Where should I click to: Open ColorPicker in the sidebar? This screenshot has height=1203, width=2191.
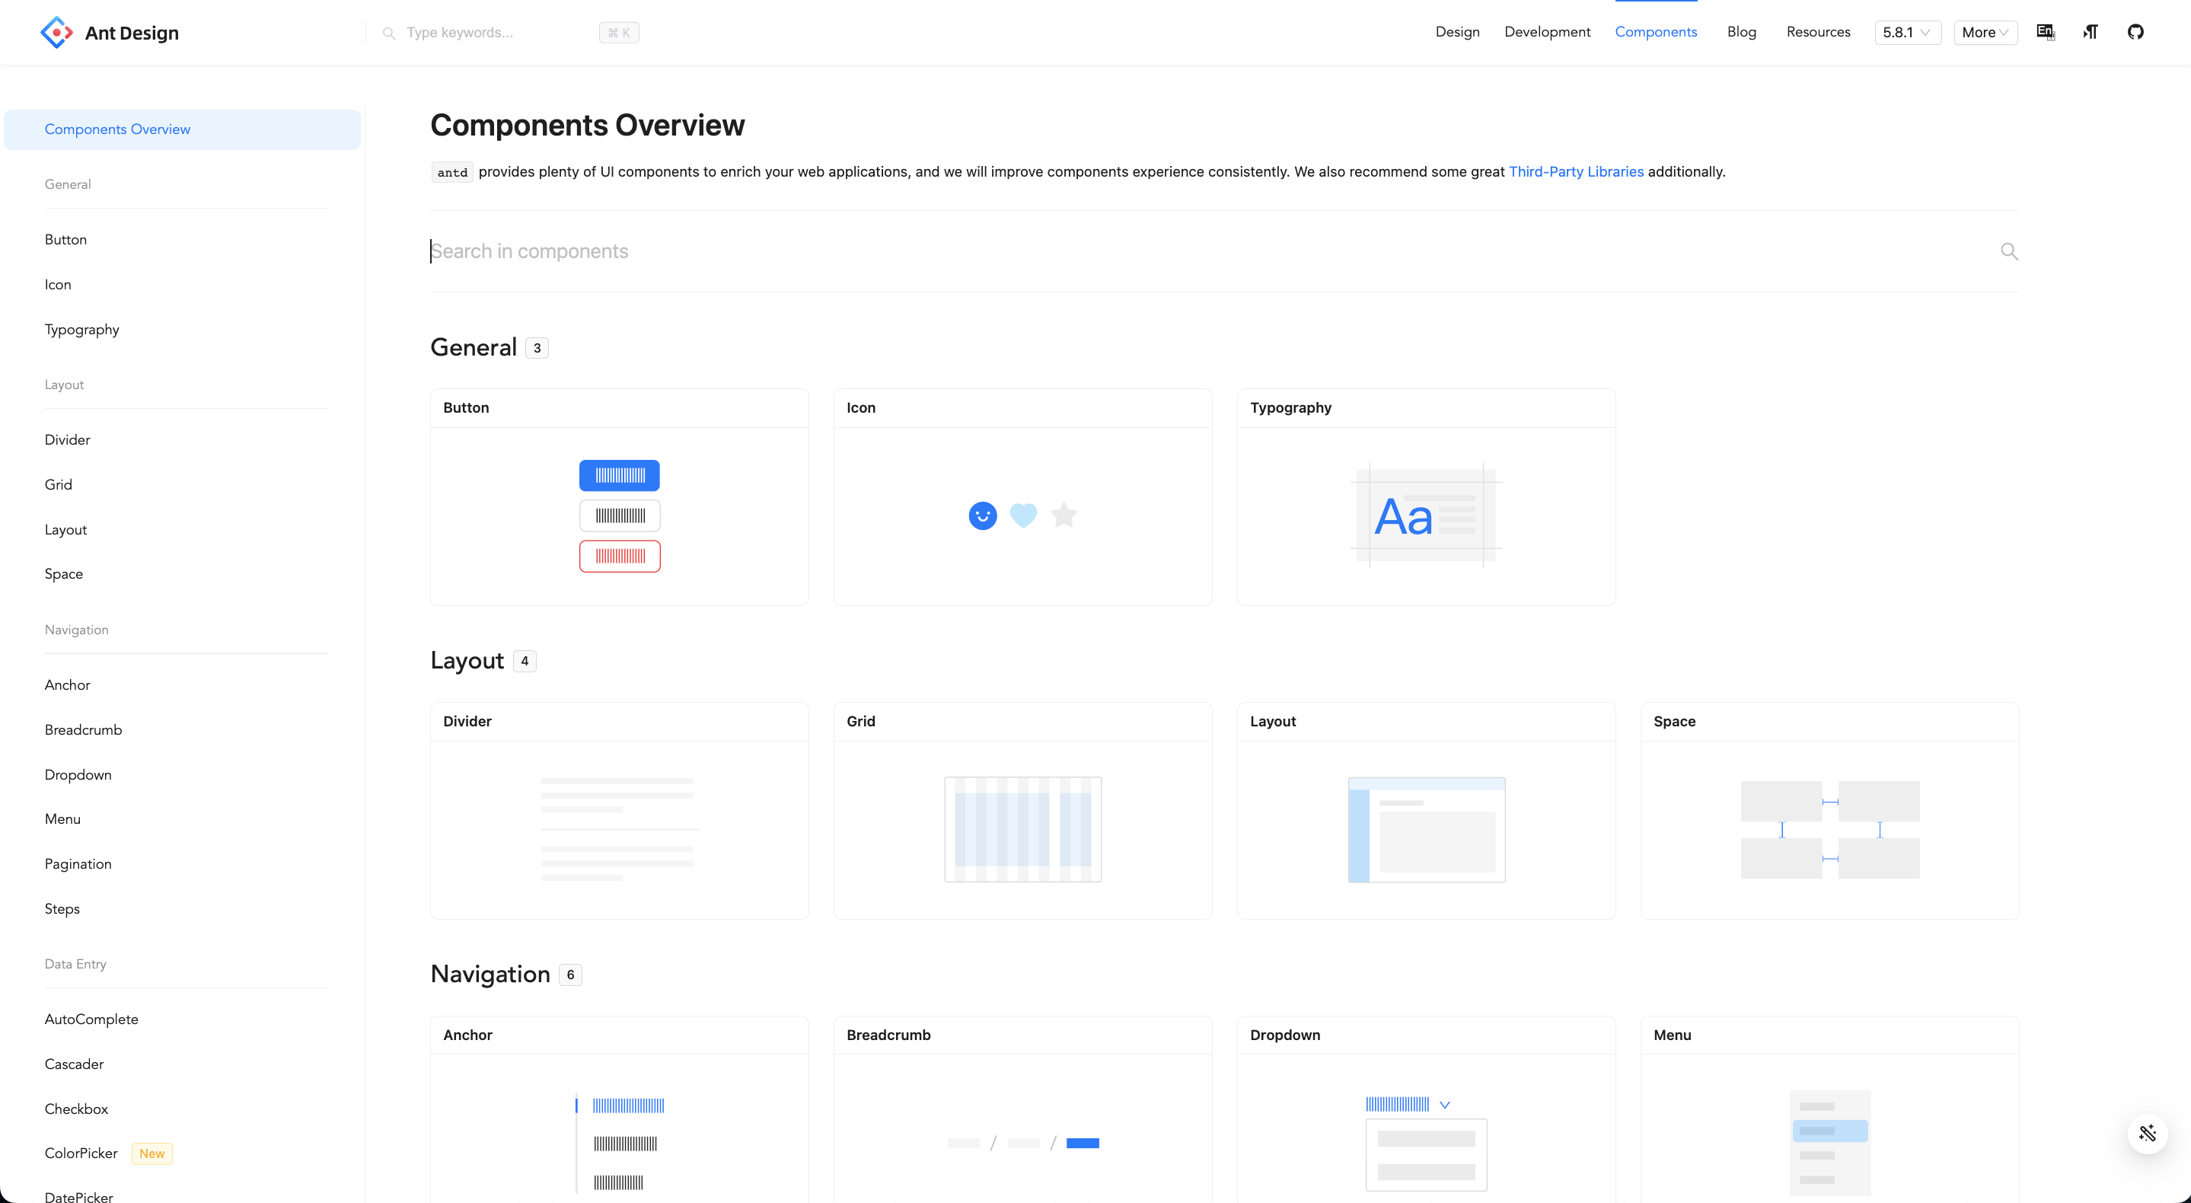click(81, 1154)
